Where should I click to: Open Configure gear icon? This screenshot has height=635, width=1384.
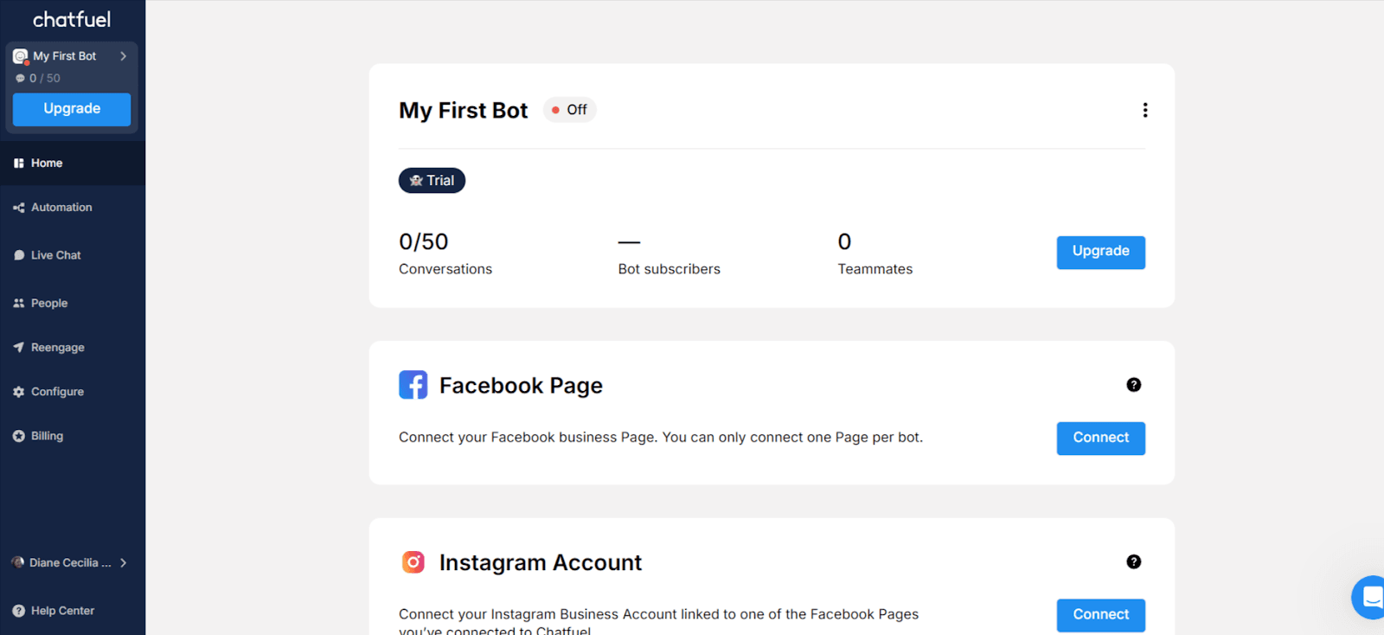[x=18, y=392]
